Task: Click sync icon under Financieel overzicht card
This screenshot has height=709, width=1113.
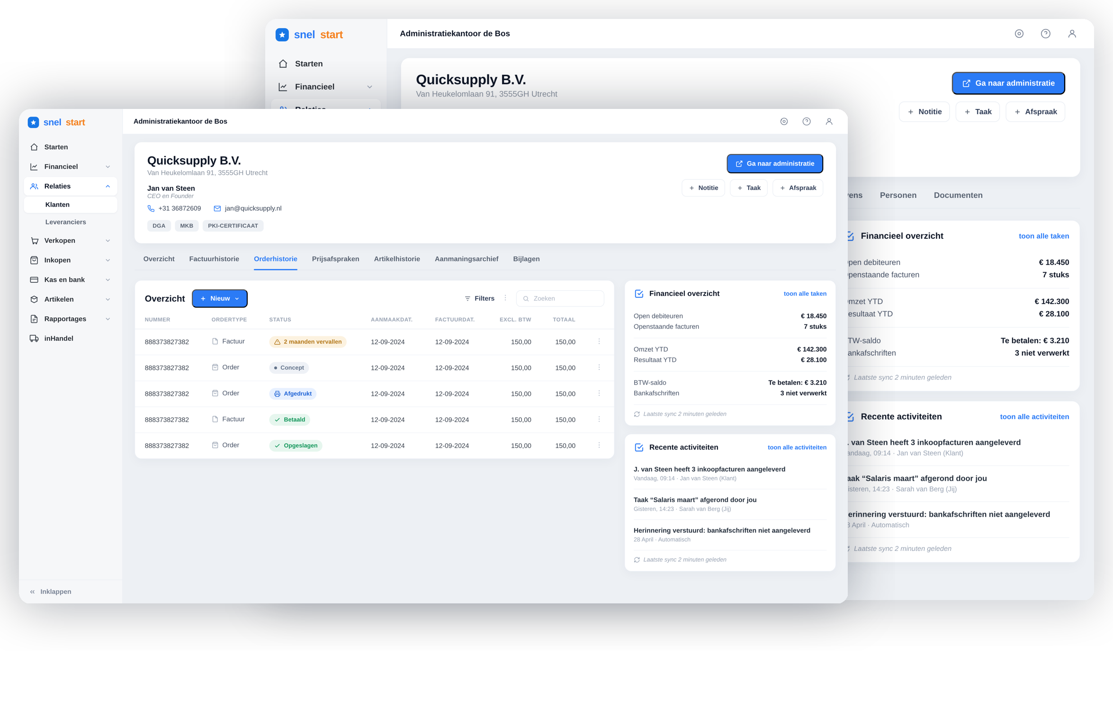Action: tap(637, 414)
